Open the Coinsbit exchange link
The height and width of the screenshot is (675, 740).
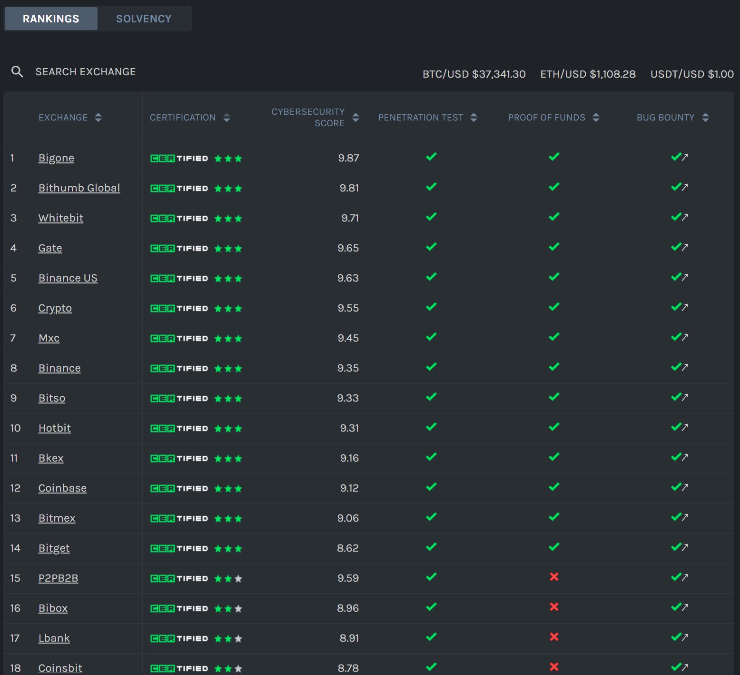[60, 668]
